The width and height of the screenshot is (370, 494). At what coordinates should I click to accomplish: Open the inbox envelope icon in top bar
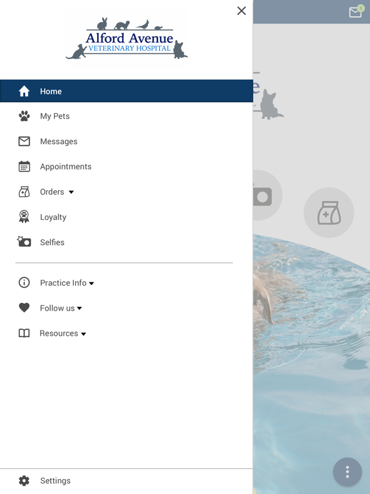(x=355, y=12)
